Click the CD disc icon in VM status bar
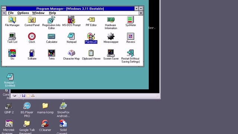The height and width of the screenshot is (134, 238). [x=19, y=96]
